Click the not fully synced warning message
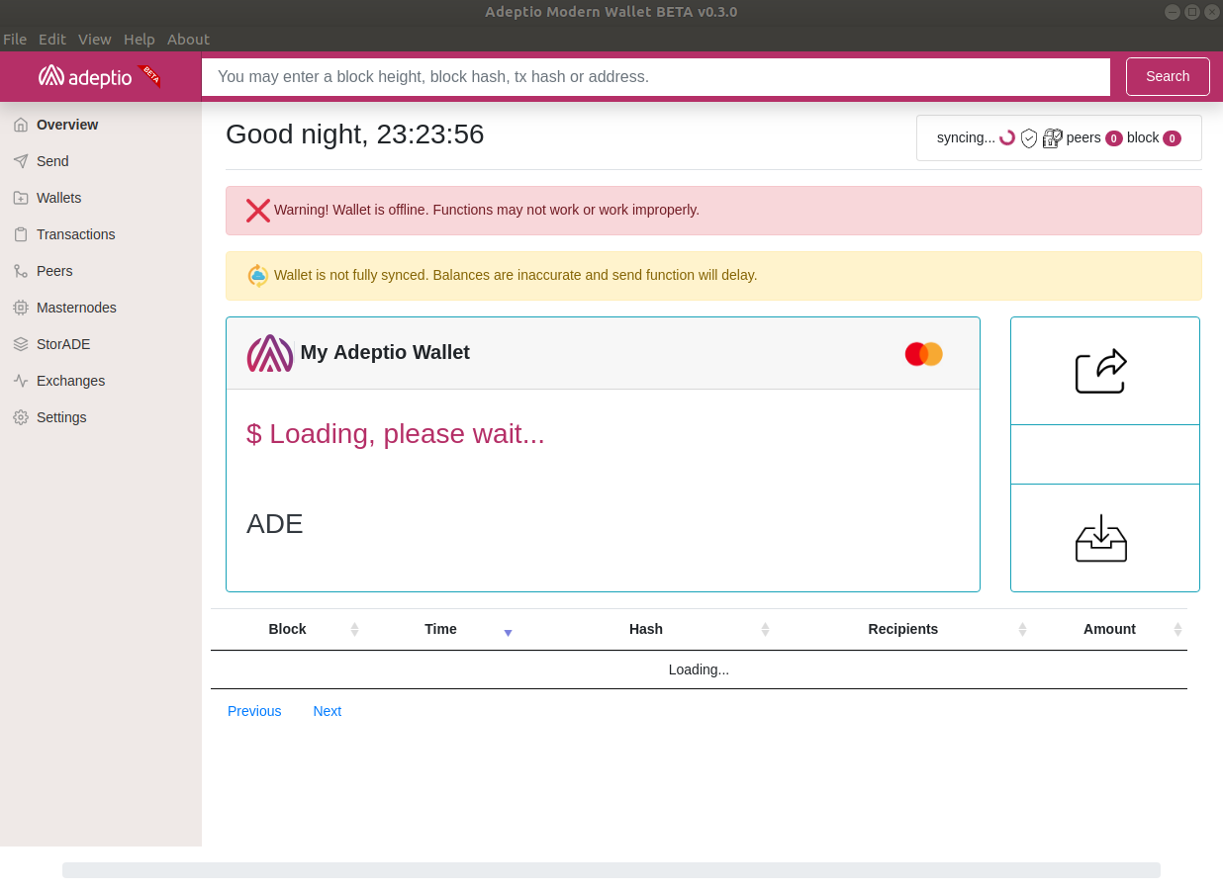Screen dimensions: 1223x891 click(516, 275)
